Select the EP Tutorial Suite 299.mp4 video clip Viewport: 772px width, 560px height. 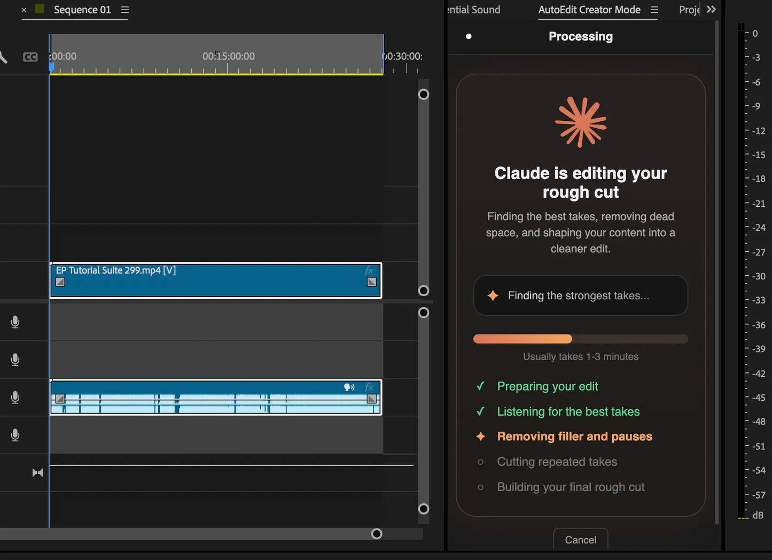[x=216, y=280]
